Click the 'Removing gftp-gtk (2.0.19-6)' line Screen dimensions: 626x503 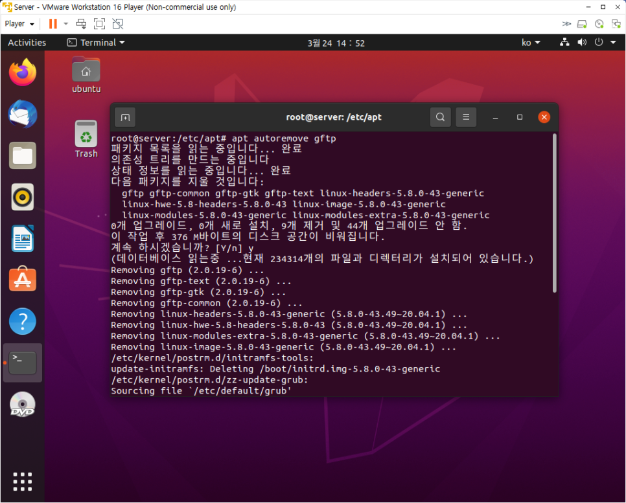198,292
